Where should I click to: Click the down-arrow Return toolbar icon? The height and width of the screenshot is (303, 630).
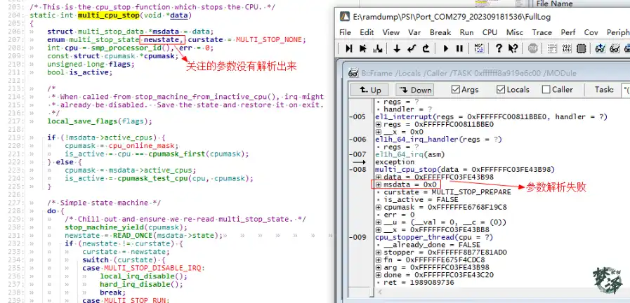[x=397, y=48]
